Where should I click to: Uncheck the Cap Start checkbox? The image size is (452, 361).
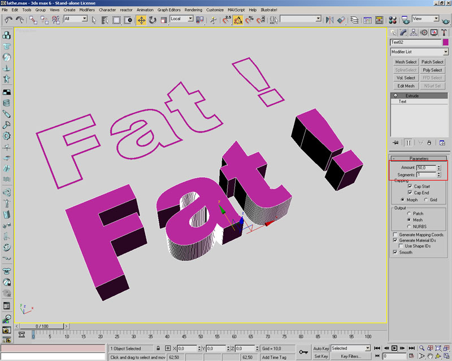point(410,186)
